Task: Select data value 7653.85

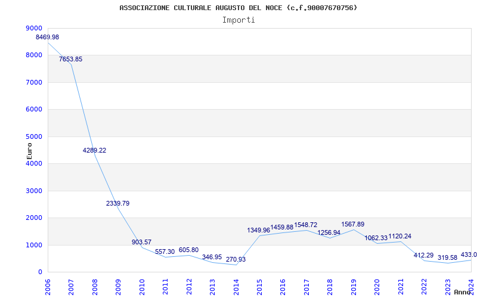Action: point(70,59)
